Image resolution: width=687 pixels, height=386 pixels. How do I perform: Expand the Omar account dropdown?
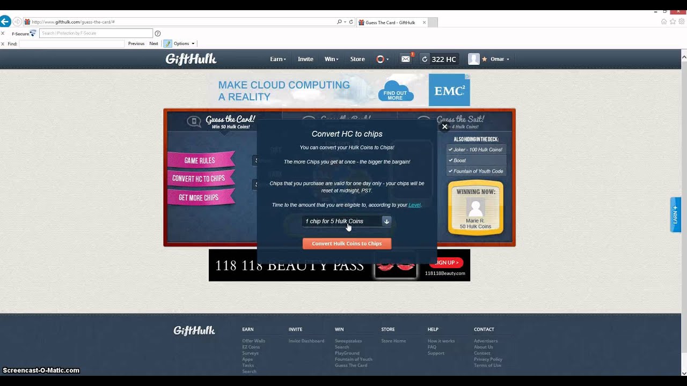click(500, 59)
